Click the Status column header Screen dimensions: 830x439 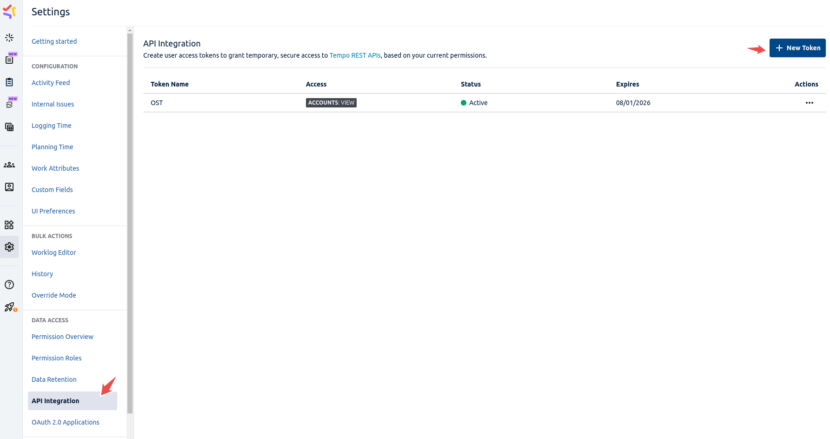(471, 84)
